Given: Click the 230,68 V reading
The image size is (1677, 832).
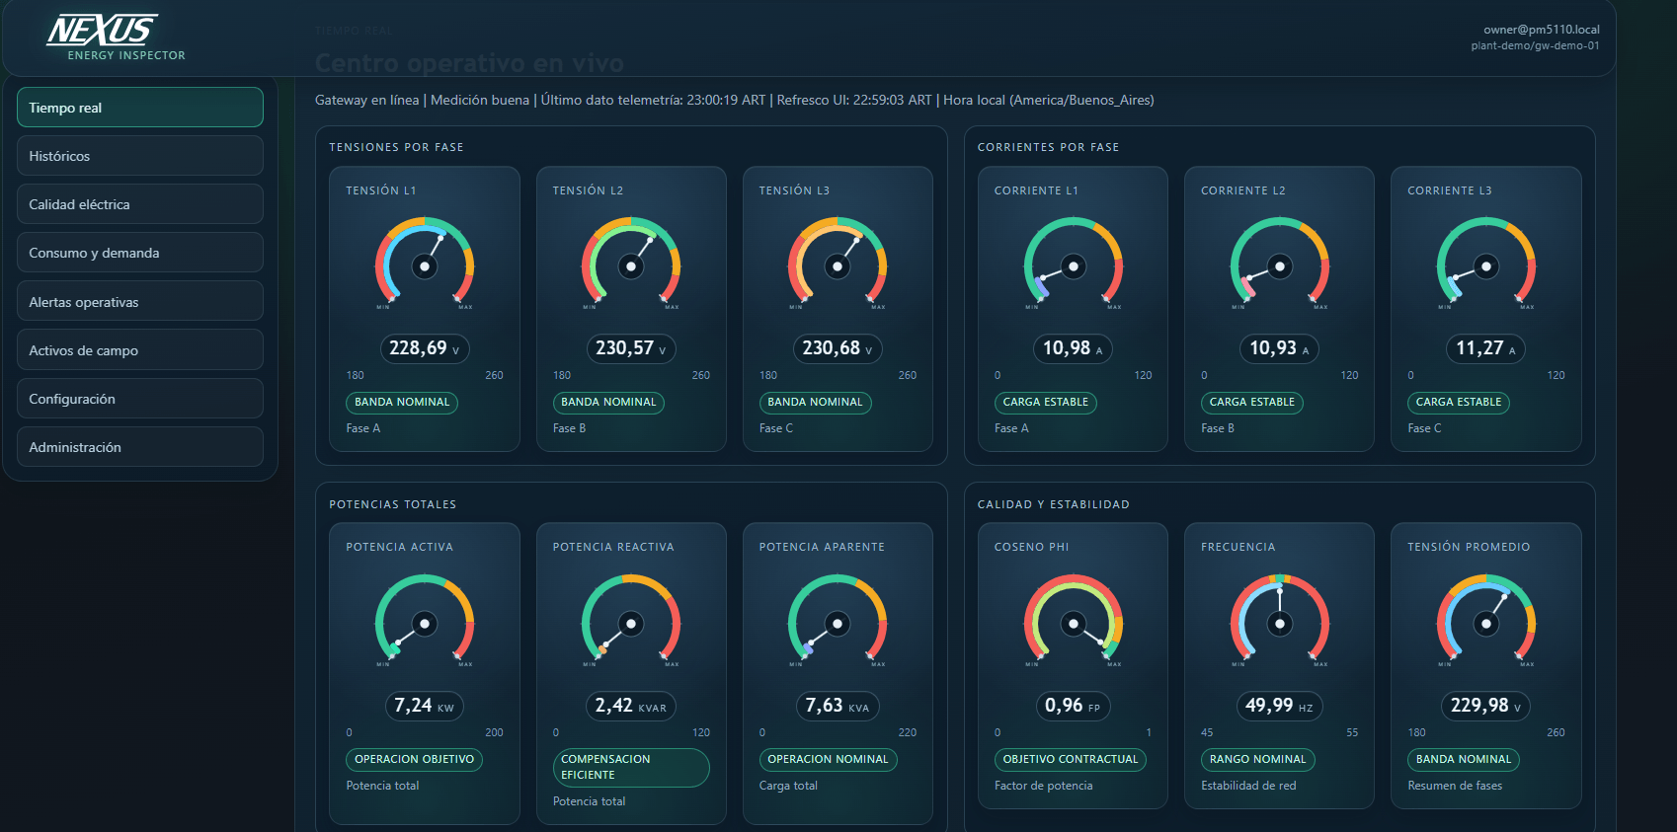Looking at the screenshot, I should click(838, 348).
